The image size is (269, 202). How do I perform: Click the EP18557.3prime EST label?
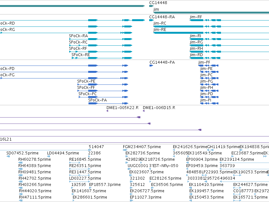tap(105, 185)
